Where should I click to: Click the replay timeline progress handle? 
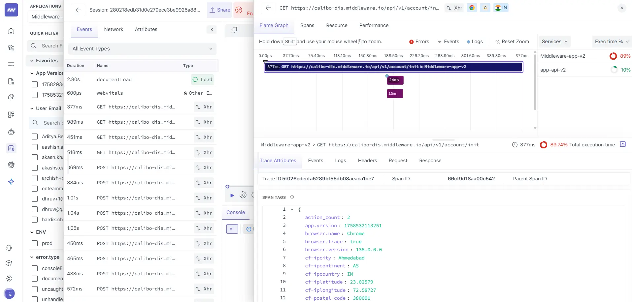pyautogui.click(x=228, y=186)
